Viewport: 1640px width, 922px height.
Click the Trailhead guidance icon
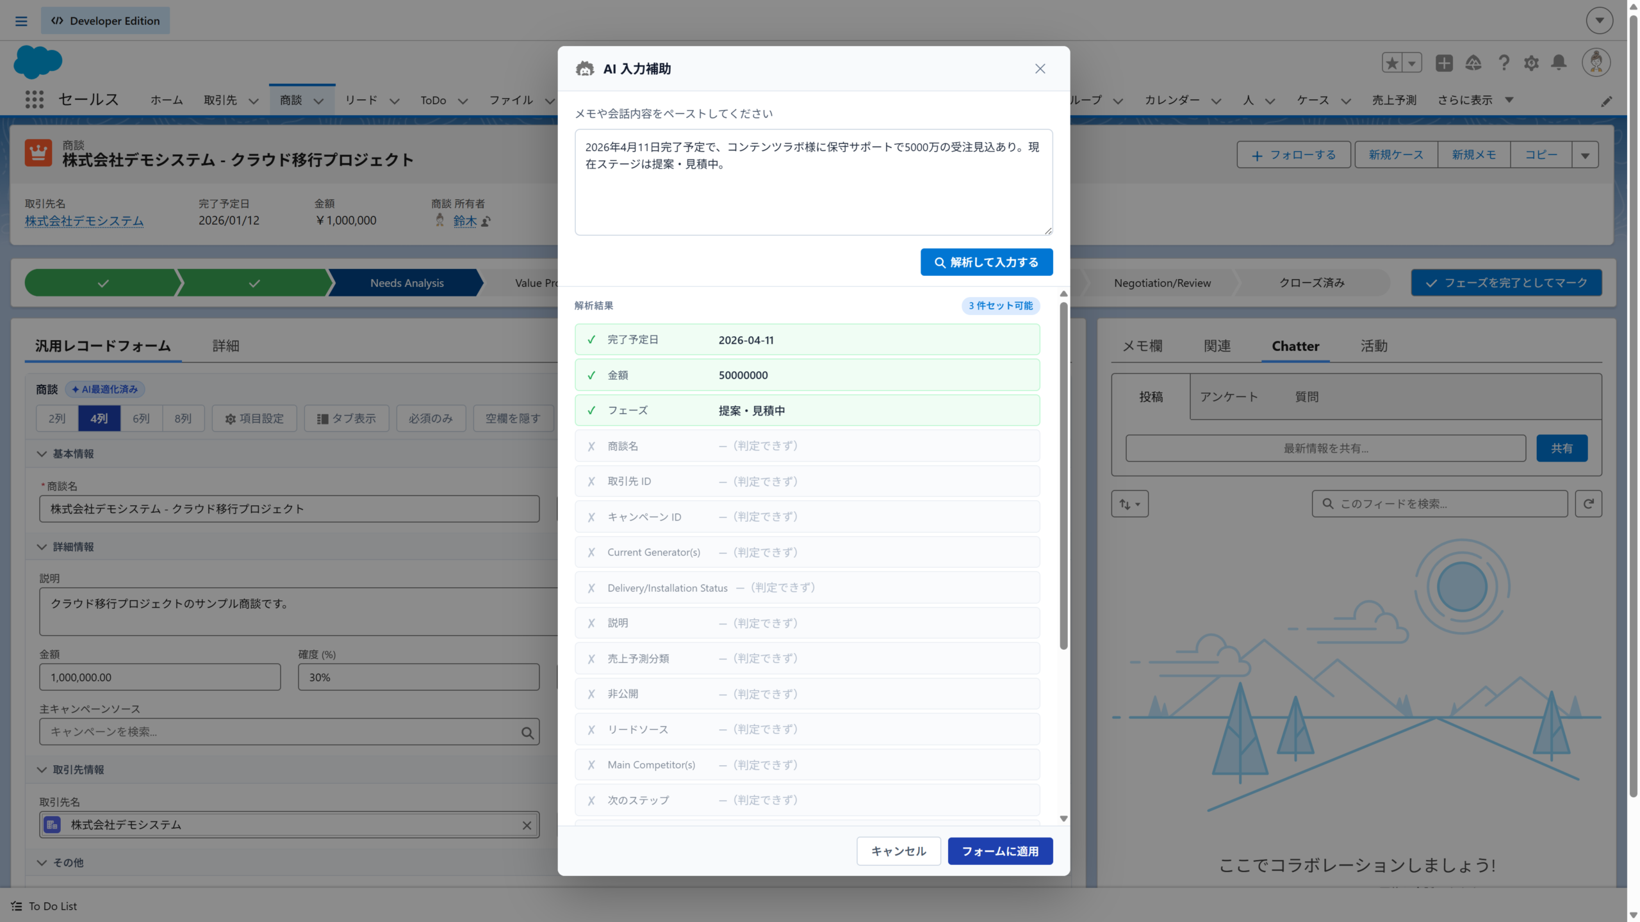[x=1473, y=63]
